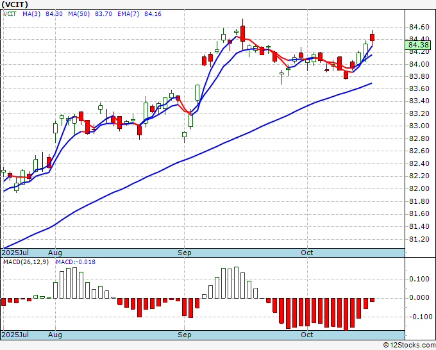Click the 0.100 MACD axis label
Viewport: 436px width, 350px height.
pyautogui.click(x=419, y=279)
